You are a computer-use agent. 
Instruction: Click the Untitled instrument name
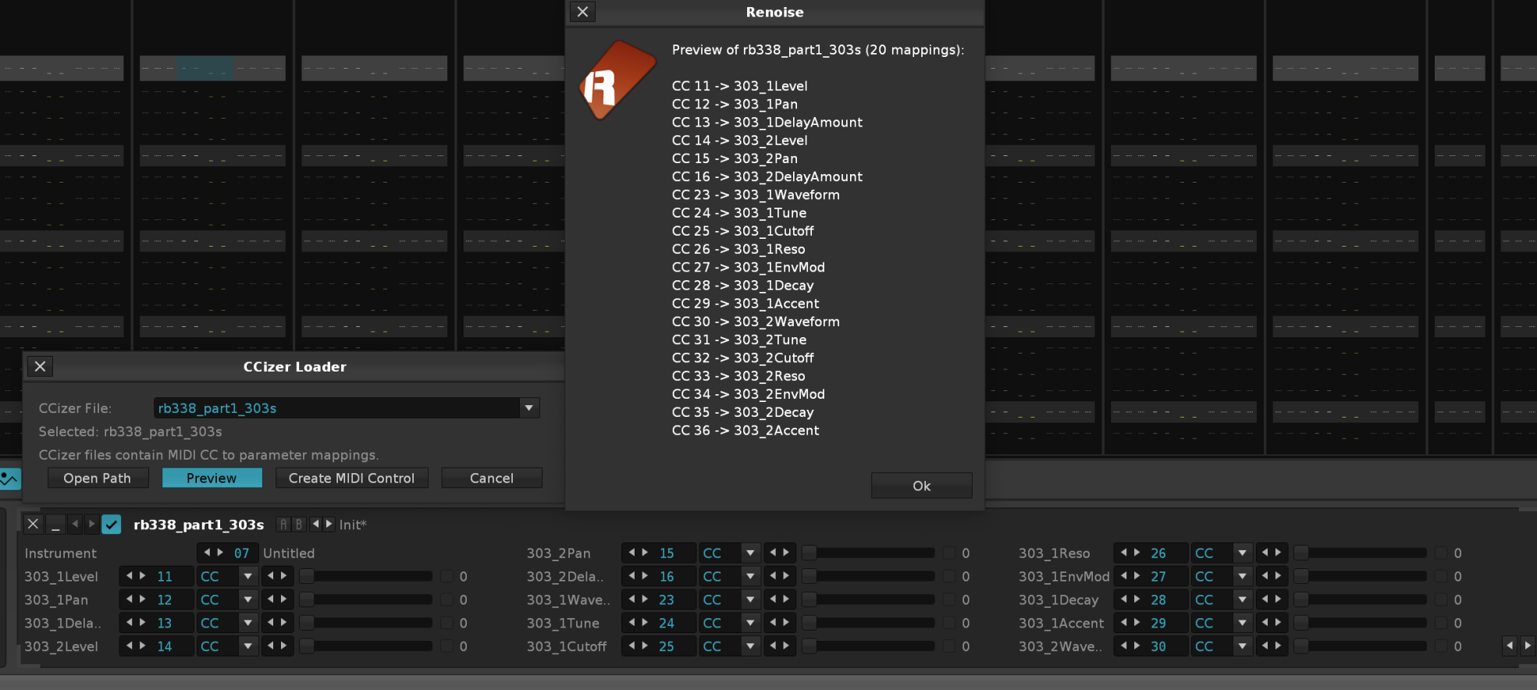[289, 553]
